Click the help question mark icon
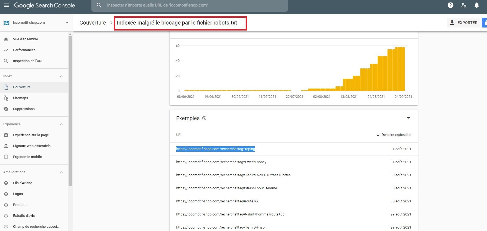The image size is (487, 231). [x=451, y=5]
